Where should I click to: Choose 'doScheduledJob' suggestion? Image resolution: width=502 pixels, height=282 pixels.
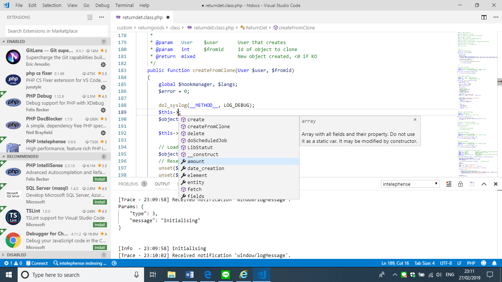pyautogui.click(x=239, y=141)
